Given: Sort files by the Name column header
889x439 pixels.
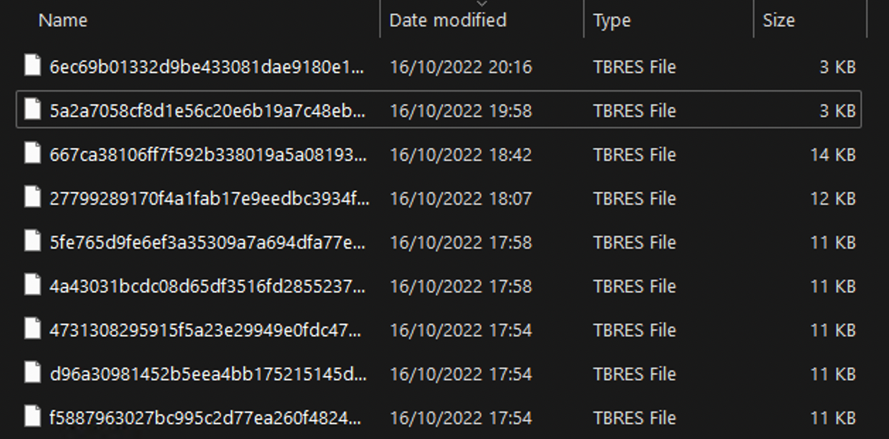Looking at the screenshot, I should coord(63,21).
